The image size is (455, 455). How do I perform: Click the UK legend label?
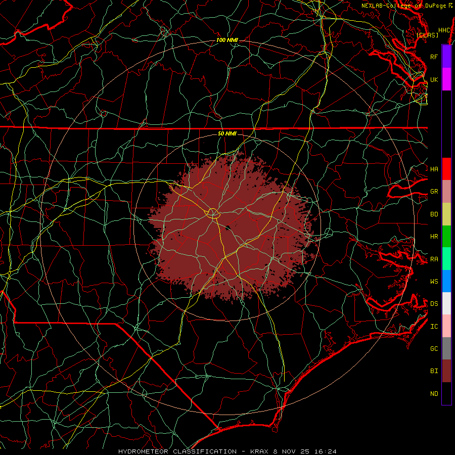coord(434,79)
